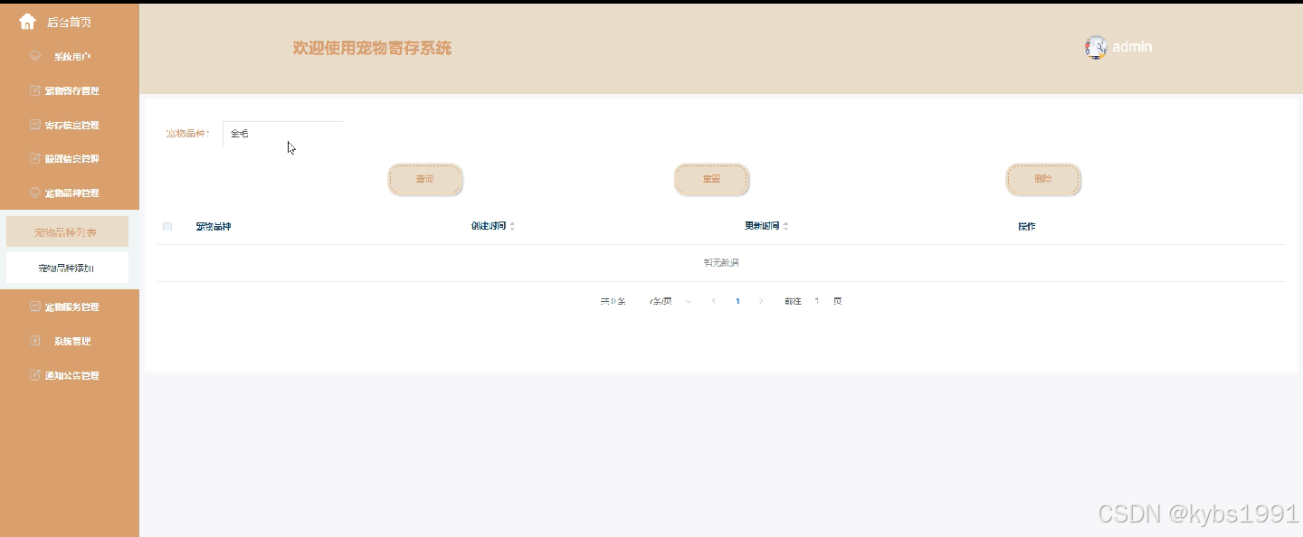Click the icon beside 系统管理
1303x537 pixels.
coord(35,341)
